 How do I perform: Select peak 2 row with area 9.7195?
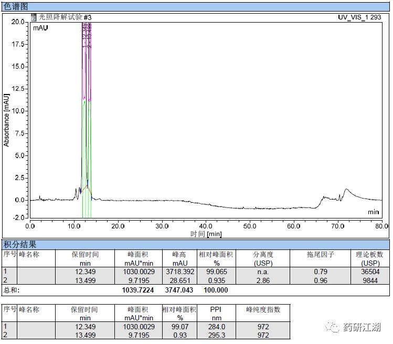pos(196,280)
